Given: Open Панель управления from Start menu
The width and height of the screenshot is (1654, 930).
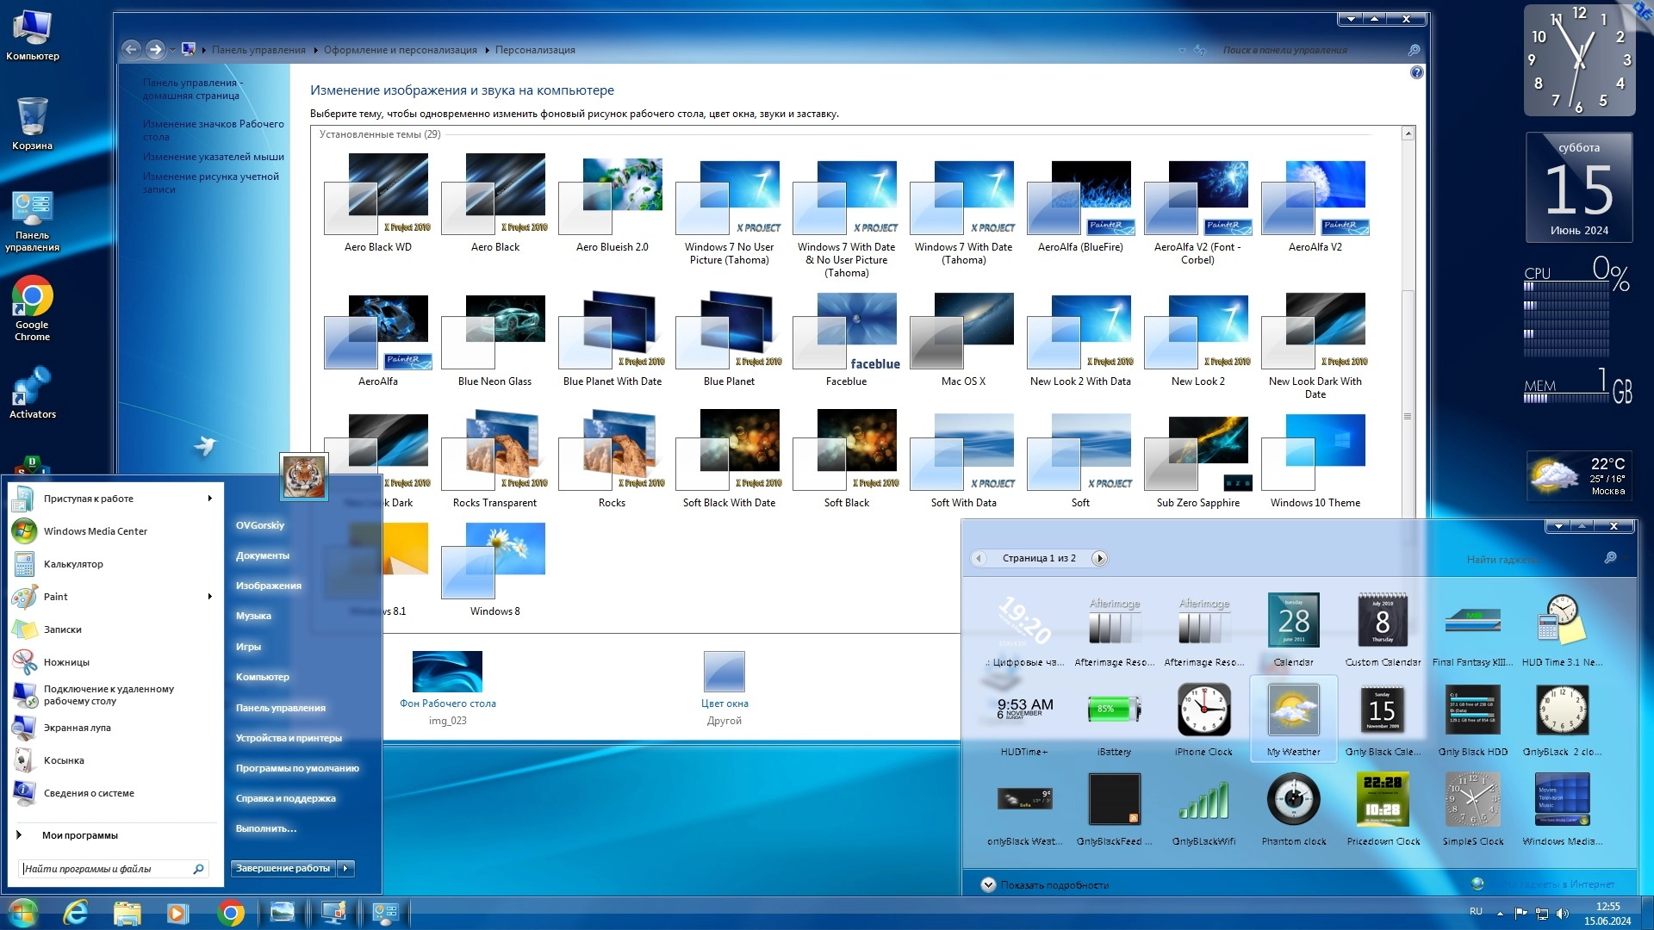Looking at the screenshot, I should click(280, 708).
